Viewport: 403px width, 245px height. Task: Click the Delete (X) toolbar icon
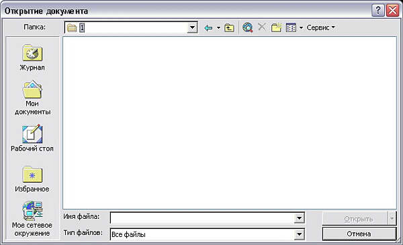[262, 27]
